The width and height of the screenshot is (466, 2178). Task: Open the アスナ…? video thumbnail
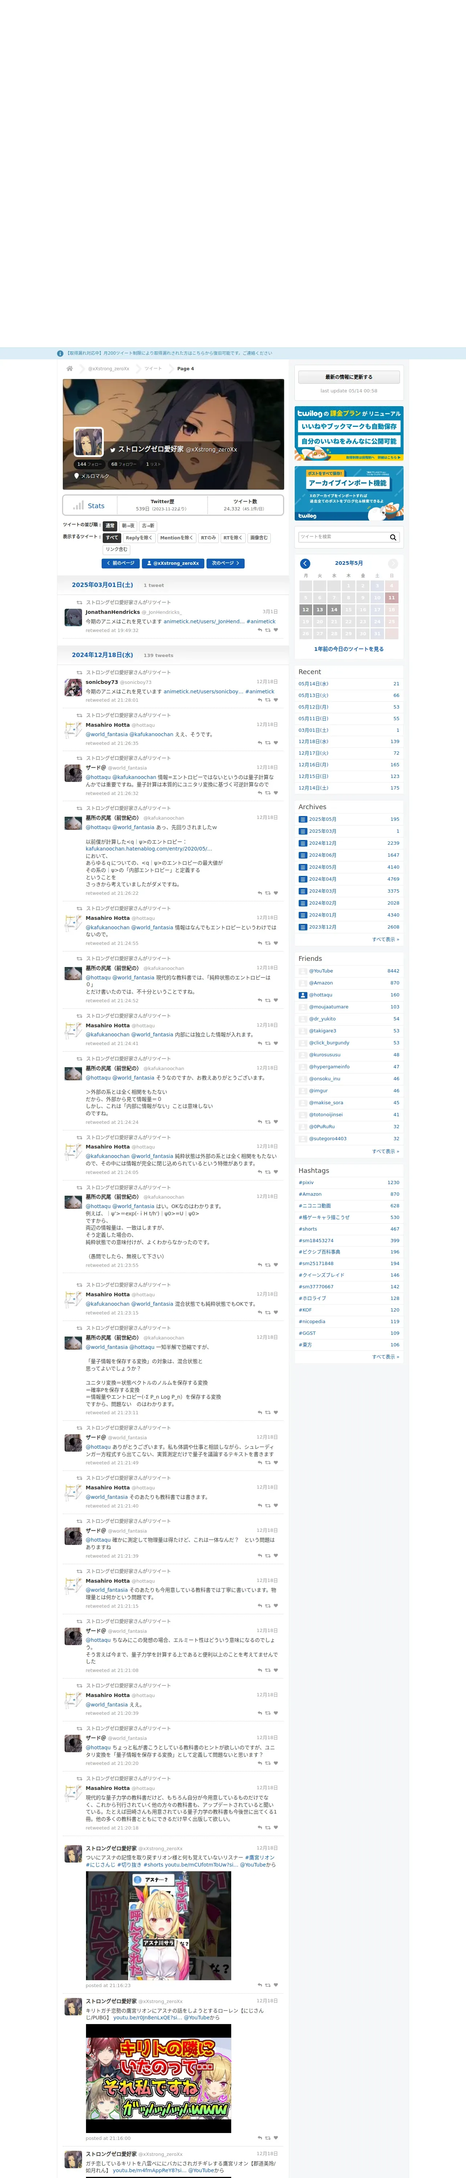coord(158,1925)
